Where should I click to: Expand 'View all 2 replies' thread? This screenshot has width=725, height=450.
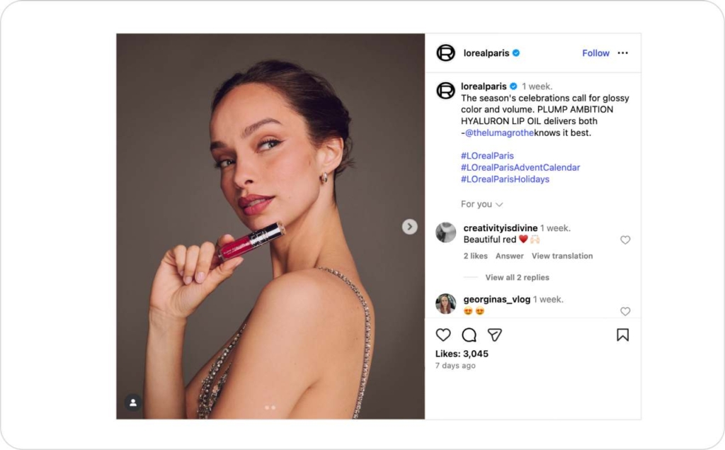[517, 277]
